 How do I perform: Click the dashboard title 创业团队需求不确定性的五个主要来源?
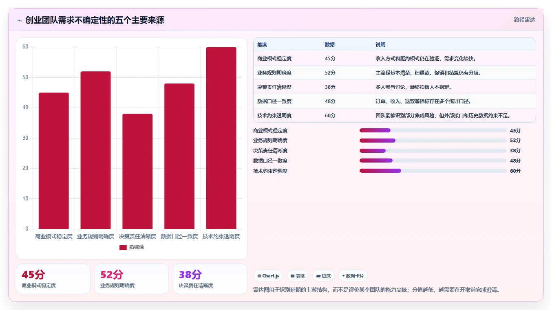click(x=95, y=20)
